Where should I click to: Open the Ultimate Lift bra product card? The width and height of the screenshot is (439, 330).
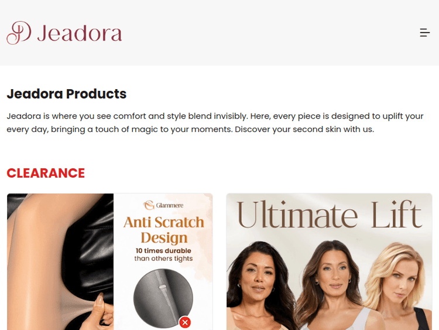pyautogui.click(x=329, y=261)
